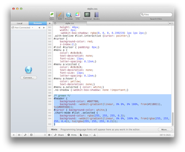Viewport: 185px width, 152px height.
Task: Click the editor vertical scrollbar thumb
Action: point(173,119)
